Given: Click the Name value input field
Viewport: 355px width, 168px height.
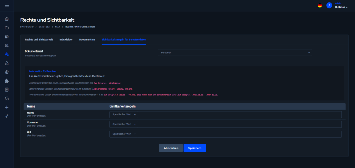Looking at the screenshot, I should [x=240, y=114].
